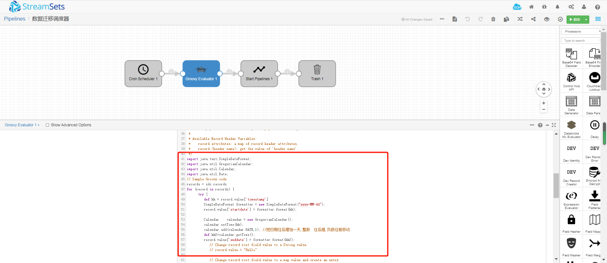Add Data Generator processor
The image size is (607, 263).
[x=571, y=105]
